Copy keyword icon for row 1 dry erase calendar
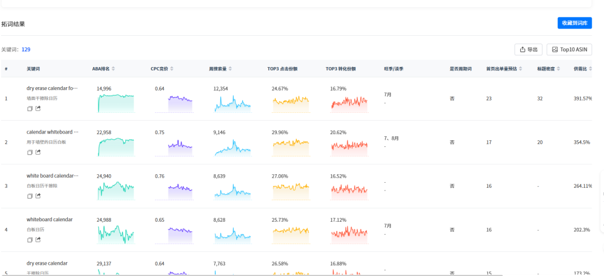This screenshot has height=276, width=604. (x=30, y=108)
